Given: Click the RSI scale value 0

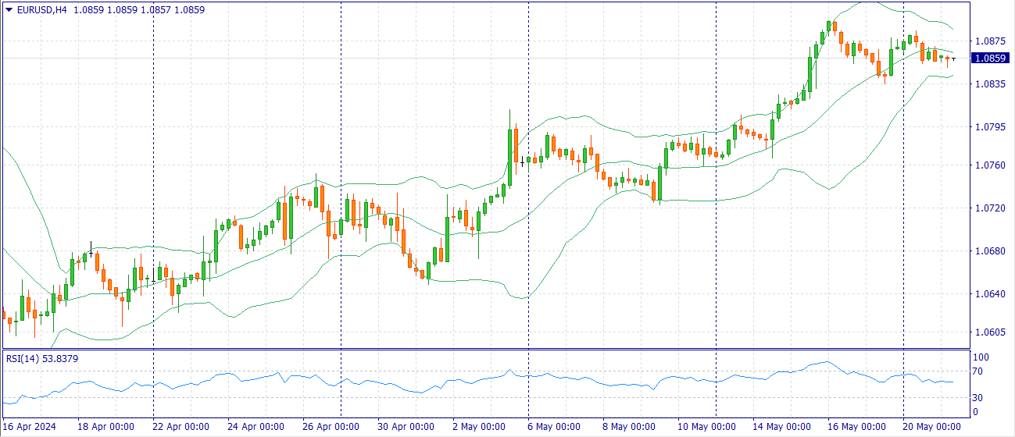Looking at the screenshot, I should [976, 412].
